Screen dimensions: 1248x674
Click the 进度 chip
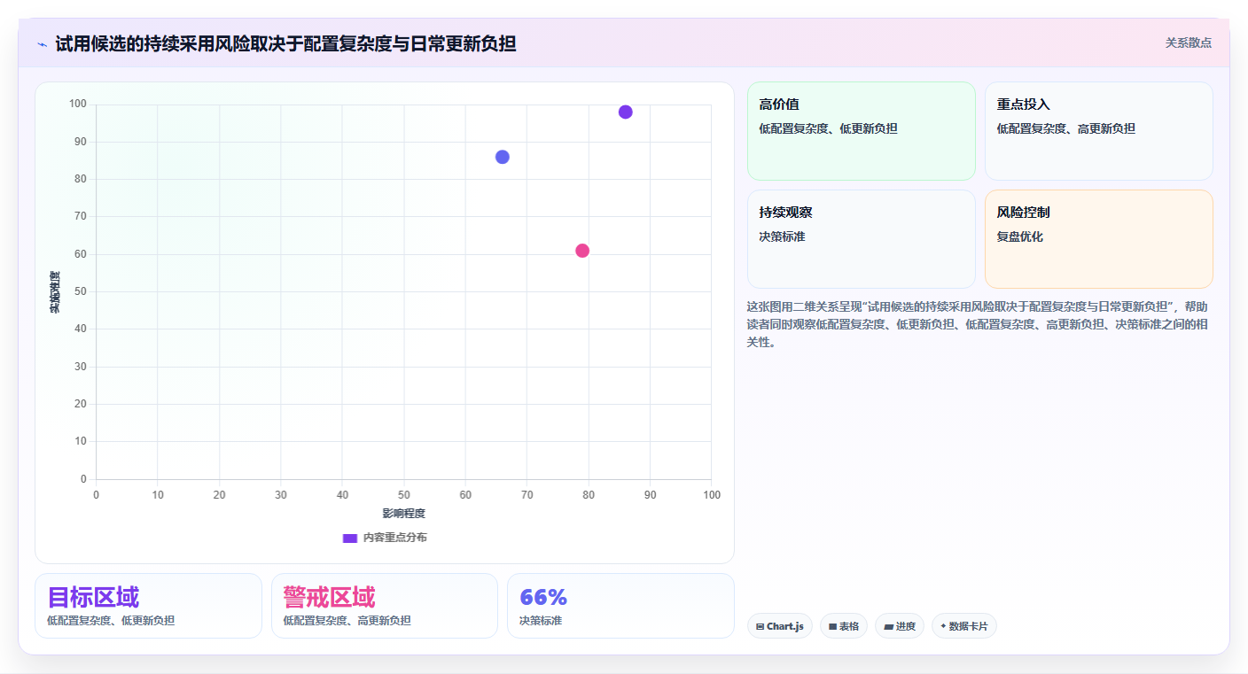(900, 626)
